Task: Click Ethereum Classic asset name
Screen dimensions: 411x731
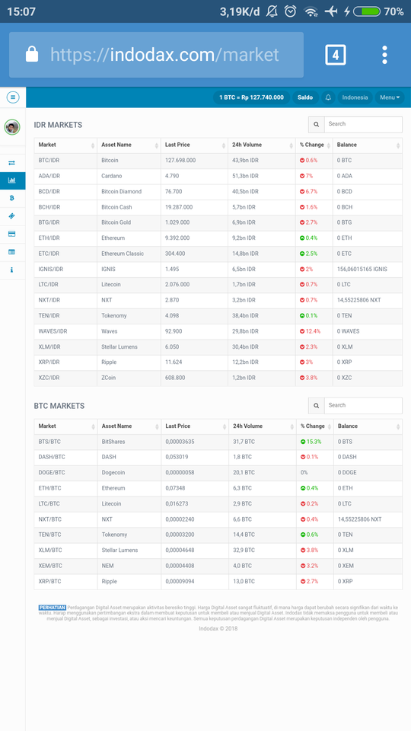Action: (x=123, y=254)
